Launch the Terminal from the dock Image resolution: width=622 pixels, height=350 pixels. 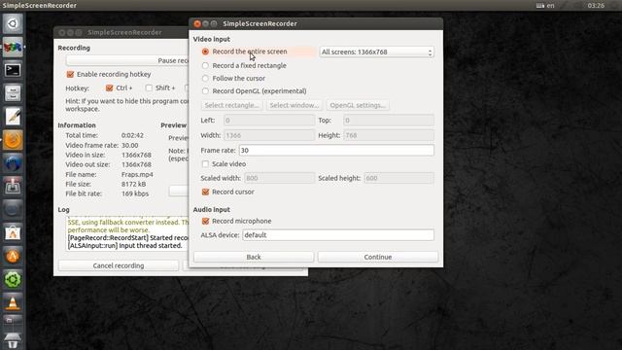13,70
